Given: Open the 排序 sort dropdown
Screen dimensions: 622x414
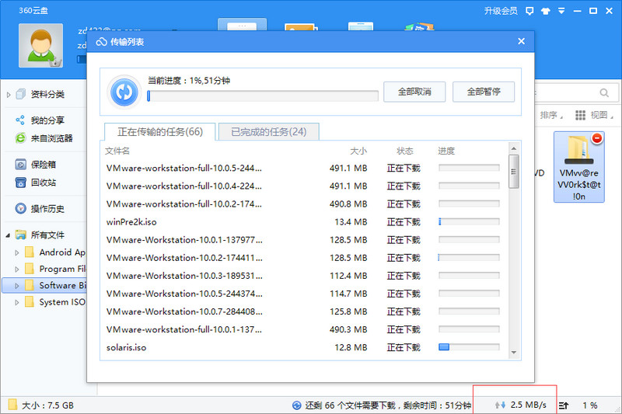Looking at the screenshot, I should (x=551, y=115).
